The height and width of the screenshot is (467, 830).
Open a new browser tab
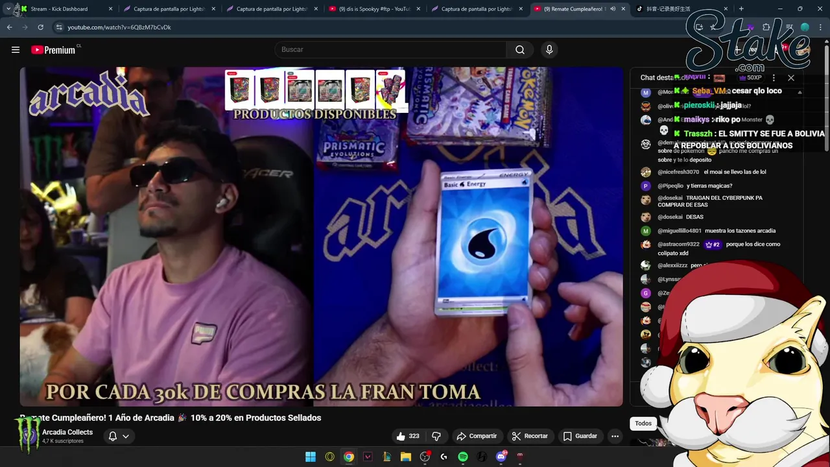tap(741, 9)
